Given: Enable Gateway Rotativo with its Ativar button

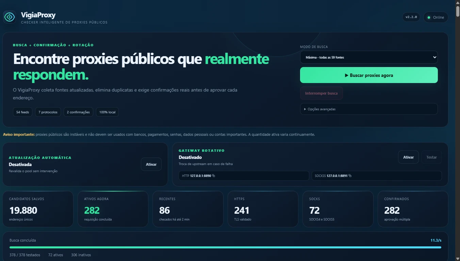Looking at the screenshot, I should [x=408, y=157].
